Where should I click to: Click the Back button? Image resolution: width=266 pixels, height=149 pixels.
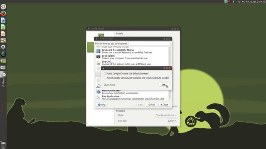point(139,105)
